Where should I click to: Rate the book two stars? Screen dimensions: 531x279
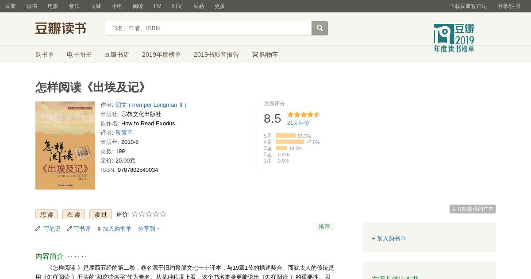click(x=142, y=214)
